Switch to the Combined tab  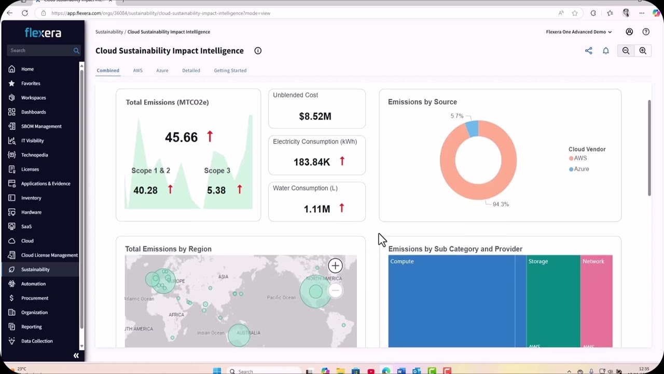[x=108, y=70]
